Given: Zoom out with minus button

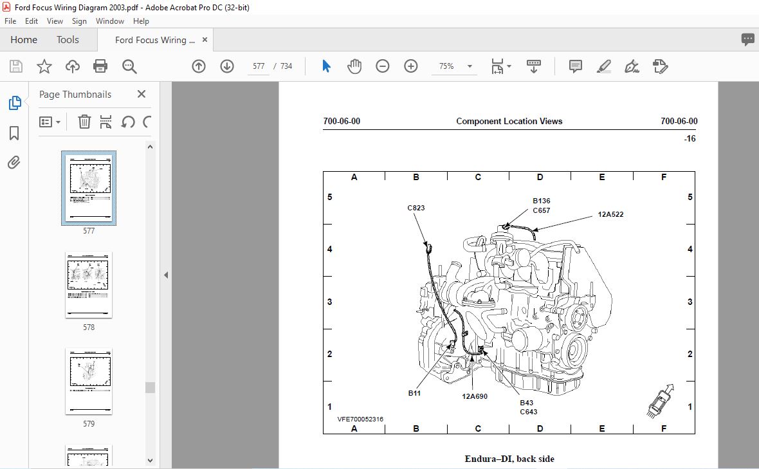Looking at the screenshot, I should tap(383, 66).
